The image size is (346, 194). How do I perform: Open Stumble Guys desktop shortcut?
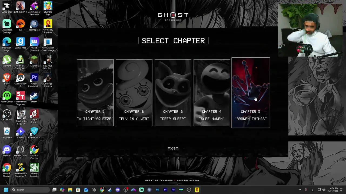48,9
